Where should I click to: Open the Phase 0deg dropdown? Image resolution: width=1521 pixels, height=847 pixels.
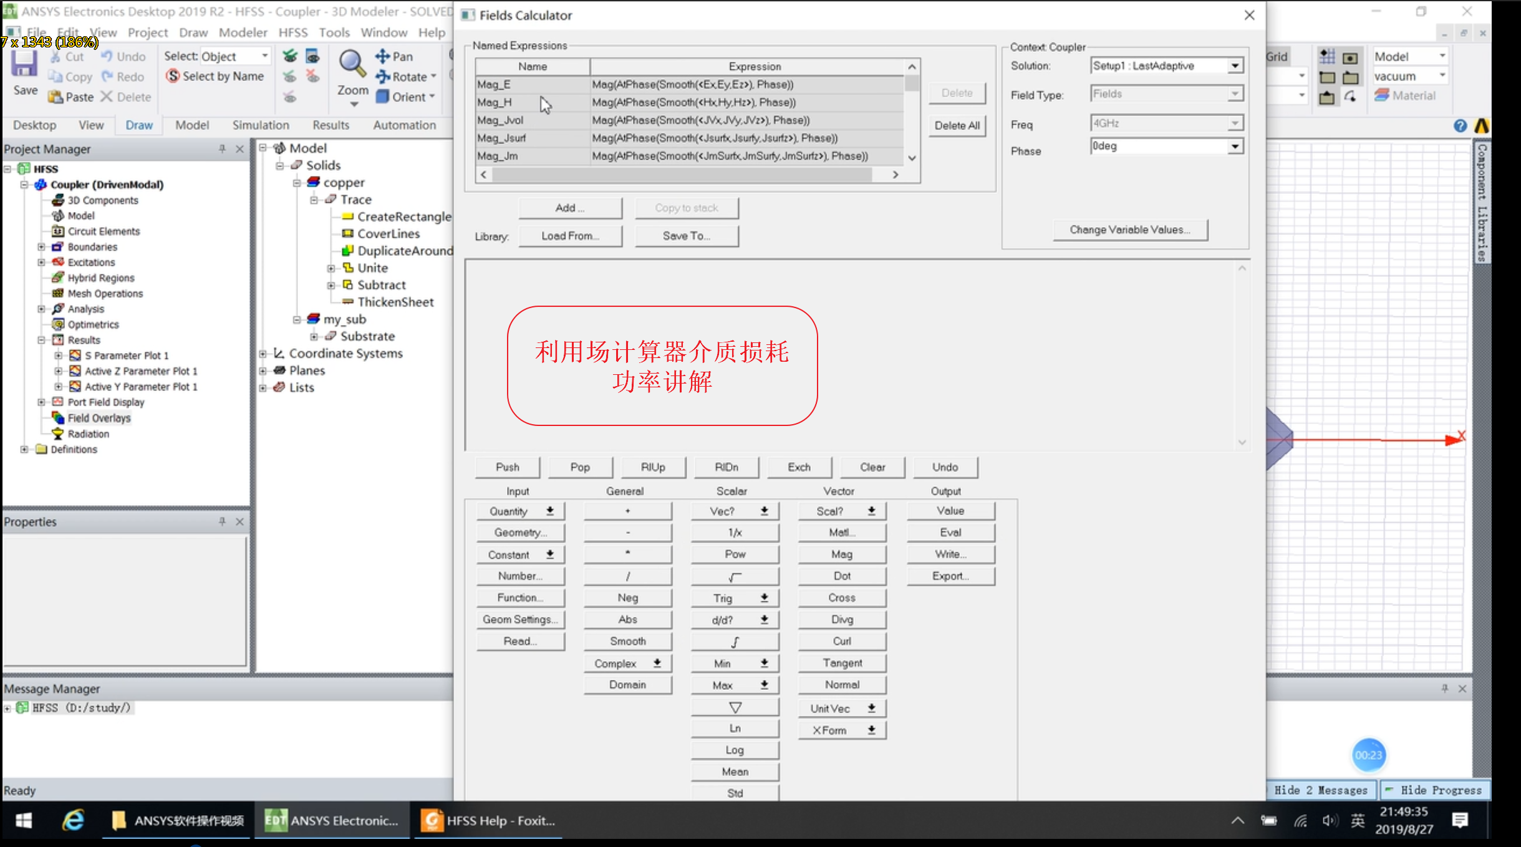1234,146
